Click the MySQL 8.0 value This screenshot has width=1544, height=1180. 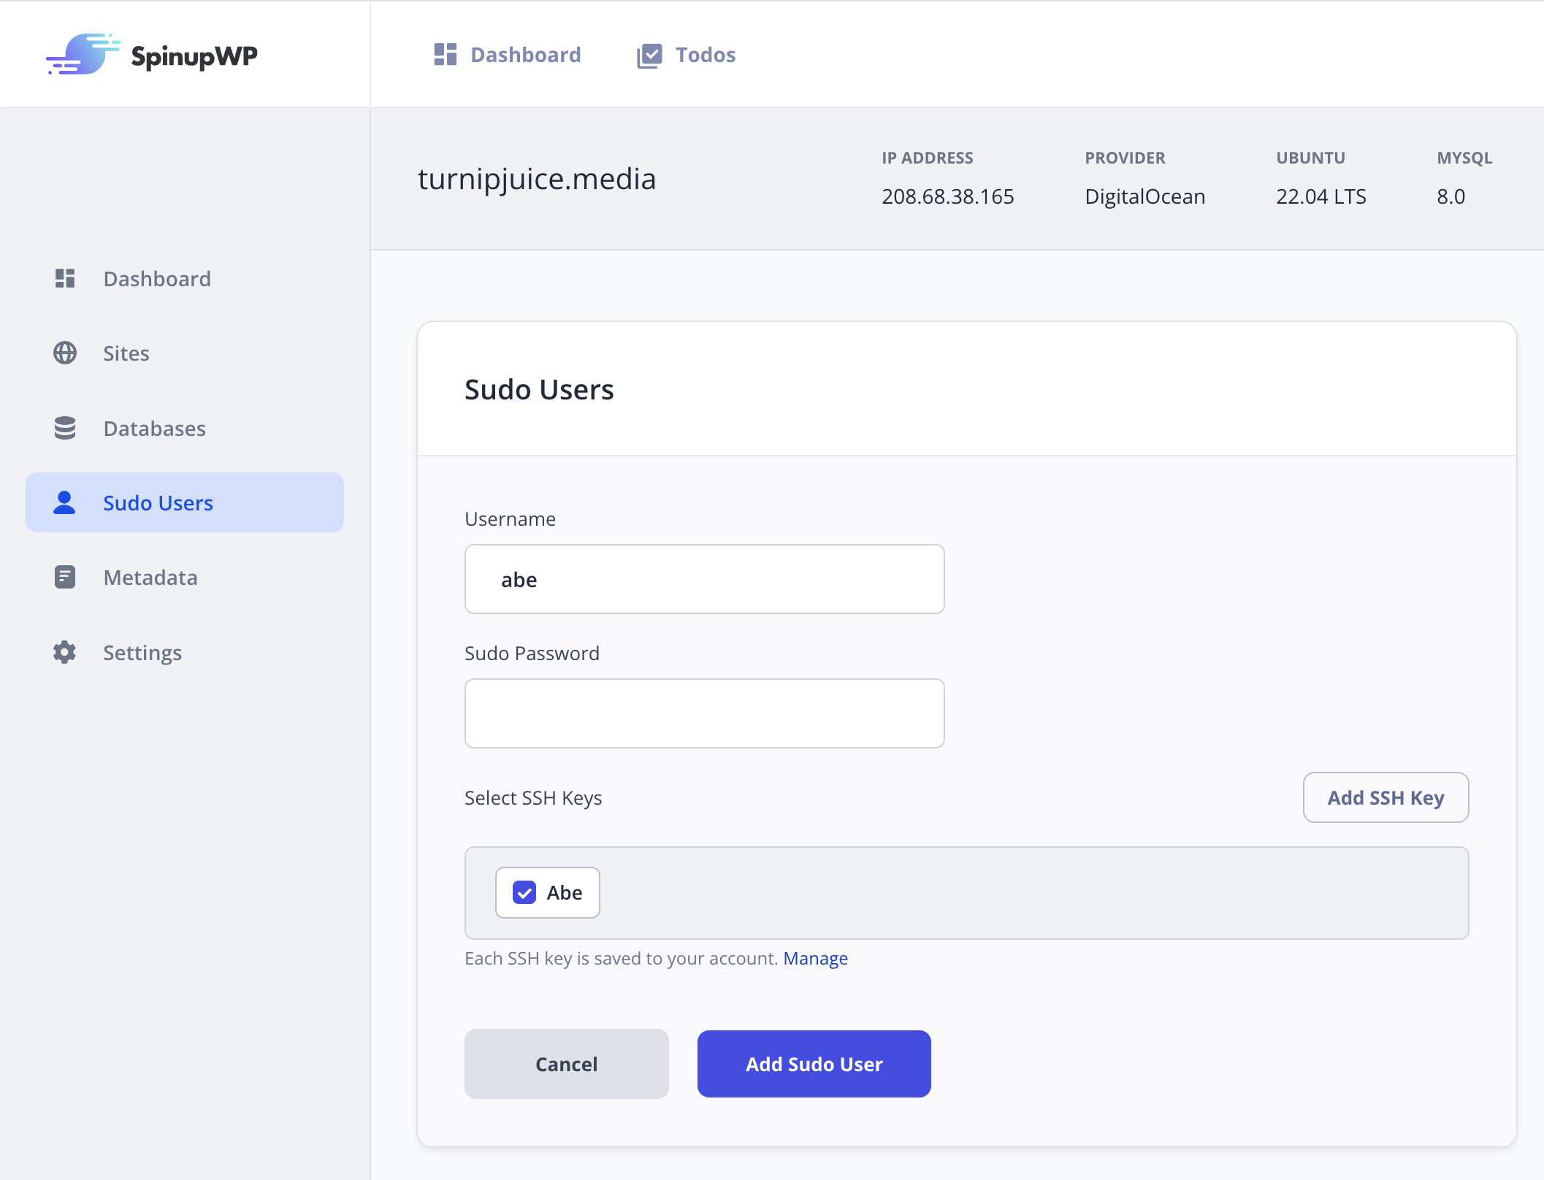1451,196
